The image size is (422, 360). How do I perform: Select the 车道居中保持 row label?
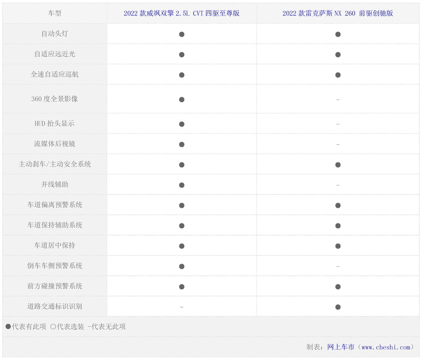[x=55, y=246]
